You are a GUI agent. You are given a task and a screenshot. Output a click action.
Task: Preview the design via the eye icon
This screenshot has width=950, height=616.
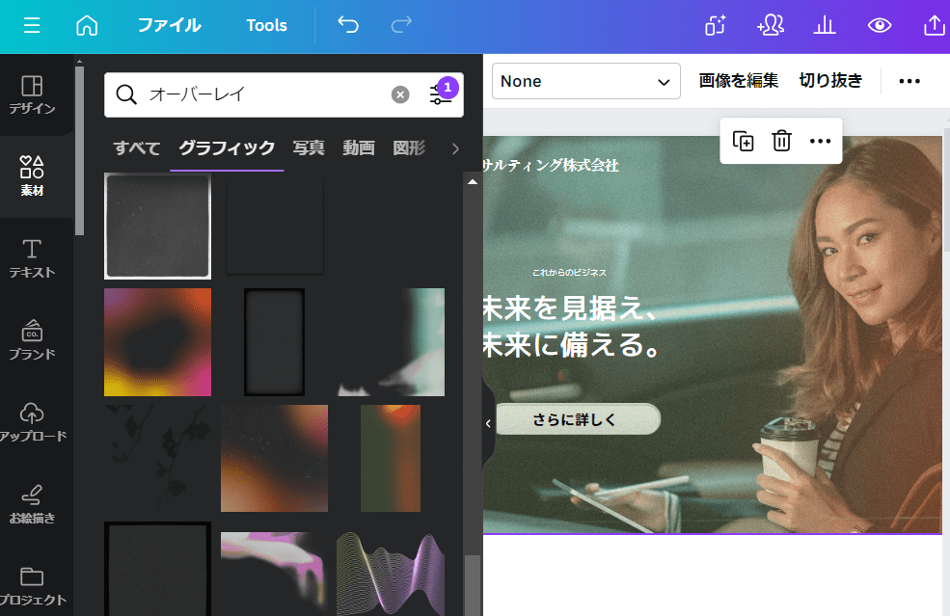880,26
